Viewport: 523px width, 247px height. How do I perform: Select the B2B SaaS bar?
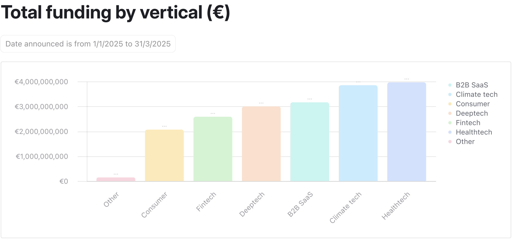[309, 142]
